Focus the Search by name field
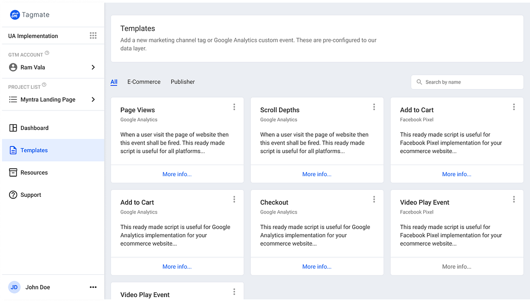The image size is (530, 302). coord(467,82)
